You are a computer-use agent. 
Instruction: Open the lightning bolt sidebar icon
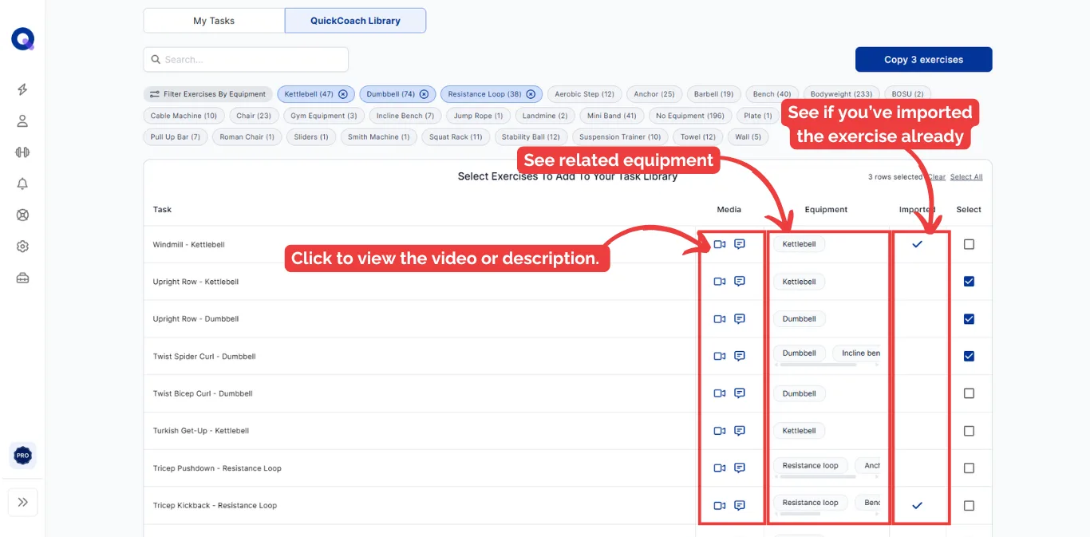click(x=22, y=89)
